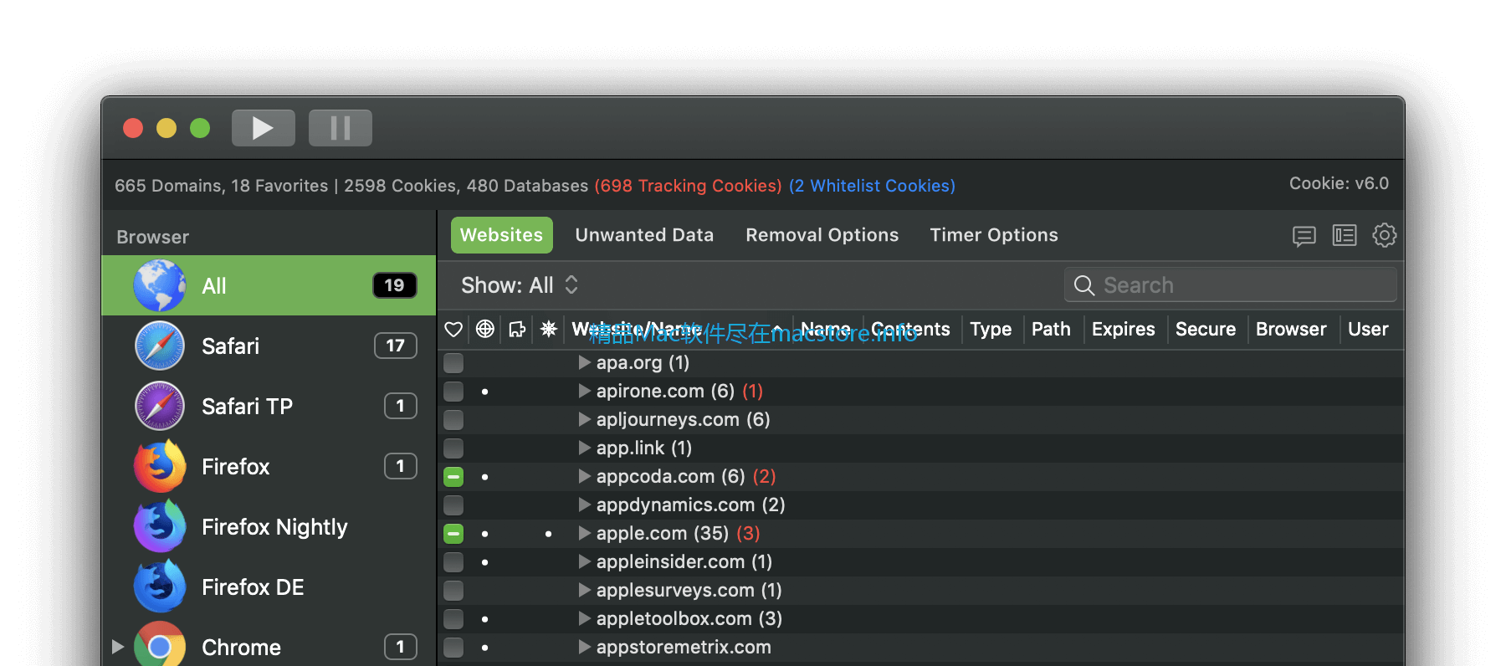Expand the appleinsider.com disclosure triangle
This screenshot has height=666, width=1506.
[585, 562]
